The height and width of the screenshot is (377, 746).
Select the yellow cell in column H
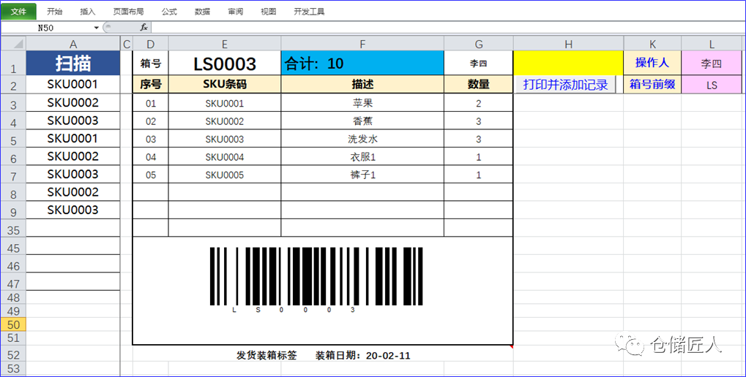pyautogui.click(x=569, y=63)
